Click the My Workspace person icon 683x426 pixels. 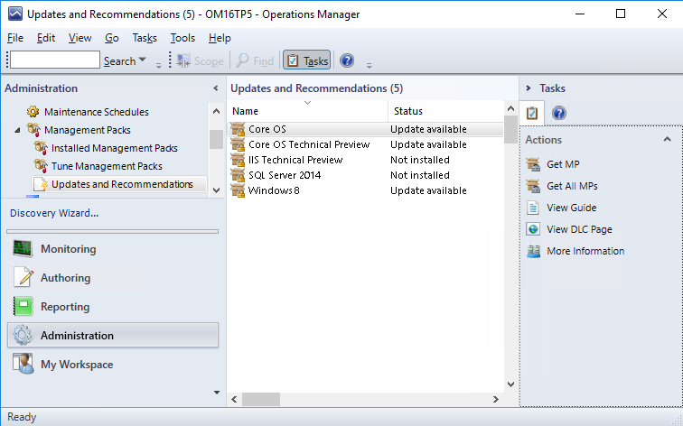click(23, 364)
